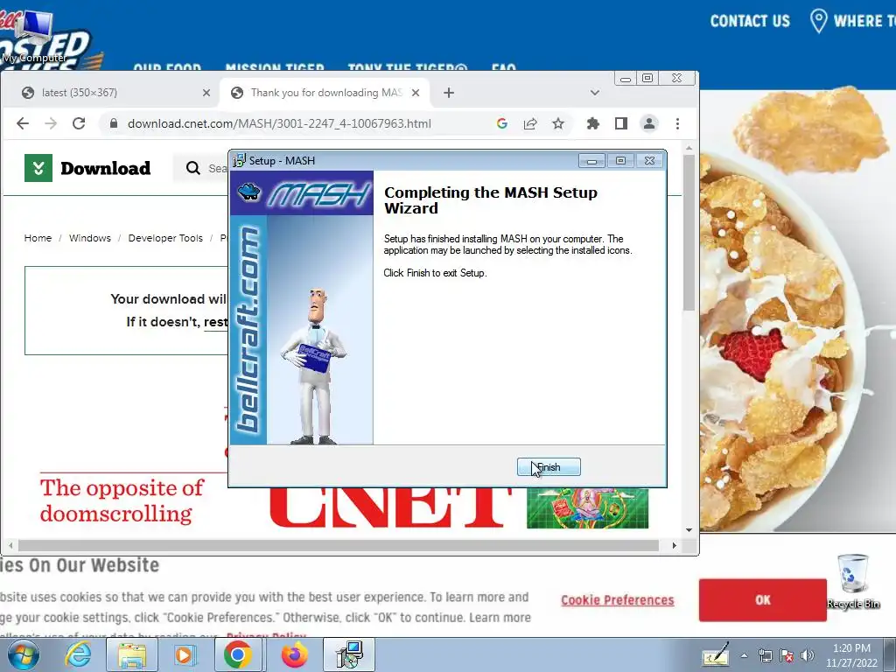This screenshot has height=672, width=896.
Task: Launch Internet Explorer from taskbar
Action: [78, 654]
